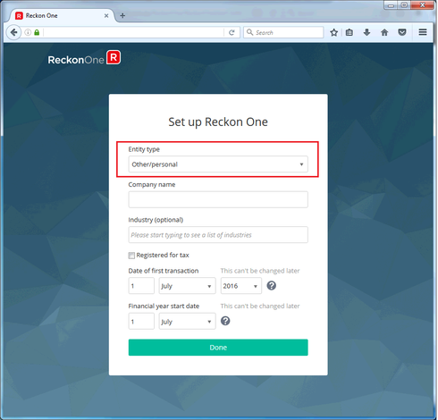Click the green Done button
Viewport: 438px width, 420px height.
pyautogui.click(x=218, y=348)
